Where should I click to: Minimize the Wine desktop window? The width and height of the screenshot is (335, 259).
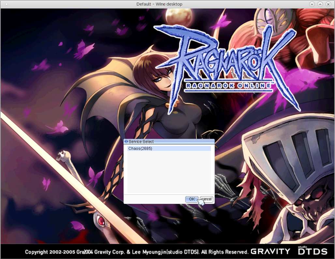pyautogui.click(x=312, y=4)
